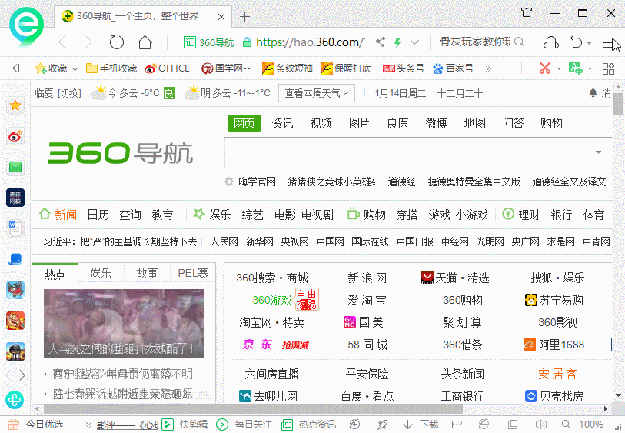
Task: Click the download arrow in status bar
Action: pos(407,425)
